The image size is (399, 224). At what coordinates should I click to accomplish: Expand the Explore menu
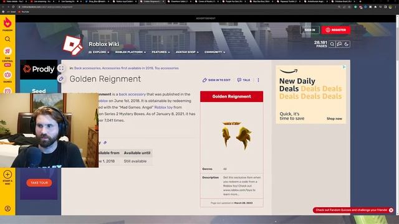click(99, 52)
